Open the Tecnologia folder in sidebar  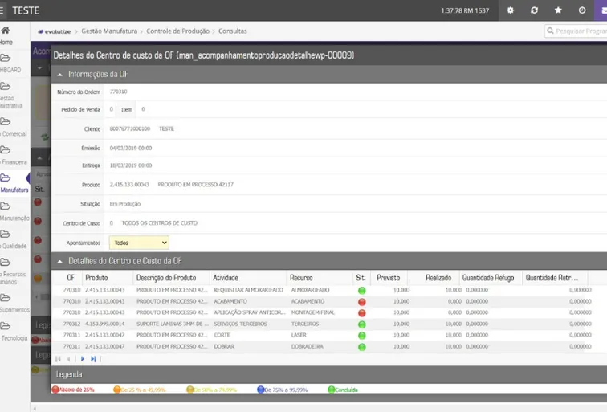point(14,332)
